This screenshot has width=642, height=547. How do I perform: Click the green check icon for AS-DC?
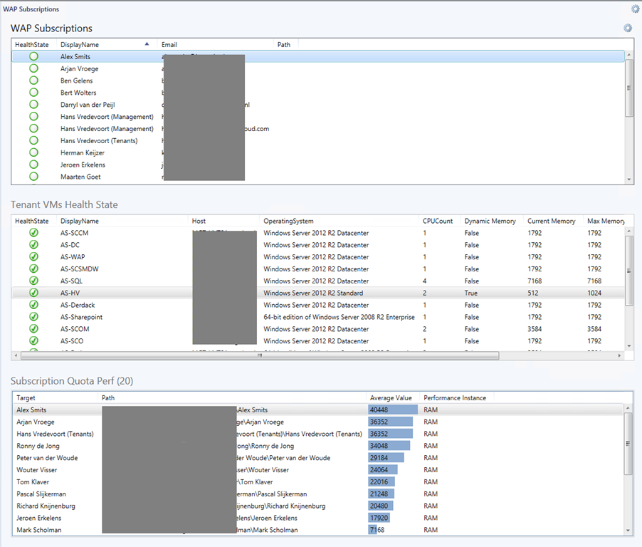click(x=33, y=244)
